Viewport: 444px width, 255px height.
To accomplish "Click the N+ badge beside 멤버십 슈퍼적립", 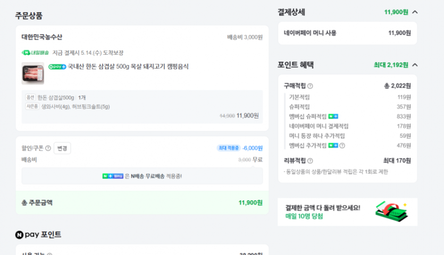I will pyautogui.click(x=333, y=116).
